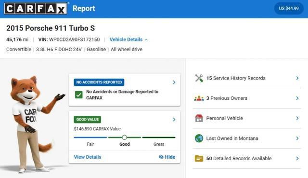
Task: Click the $146,590 CARFAX Value text
Action: click(97, 129)
